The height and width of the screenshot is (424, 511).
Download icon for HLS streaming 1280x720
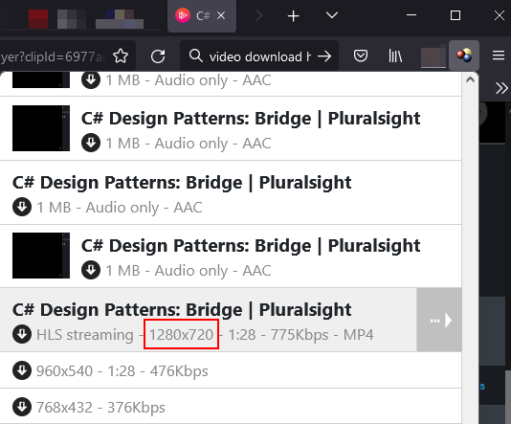coord(22,334)
